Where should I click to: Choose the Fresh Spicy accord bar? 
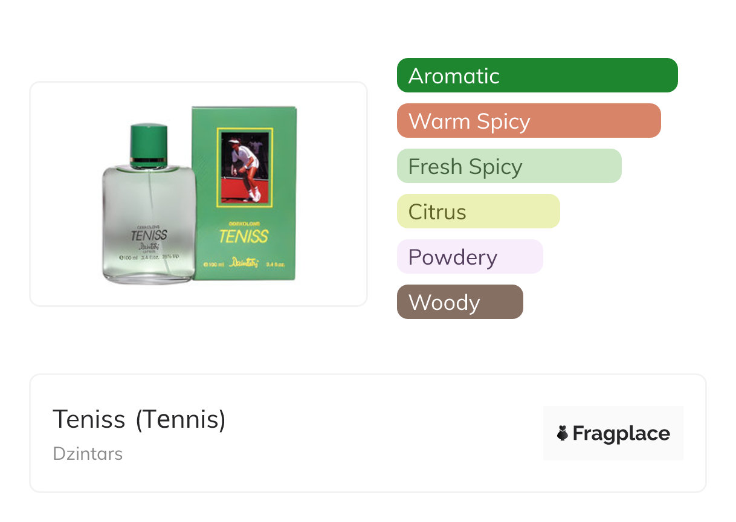tap(509, 166)
